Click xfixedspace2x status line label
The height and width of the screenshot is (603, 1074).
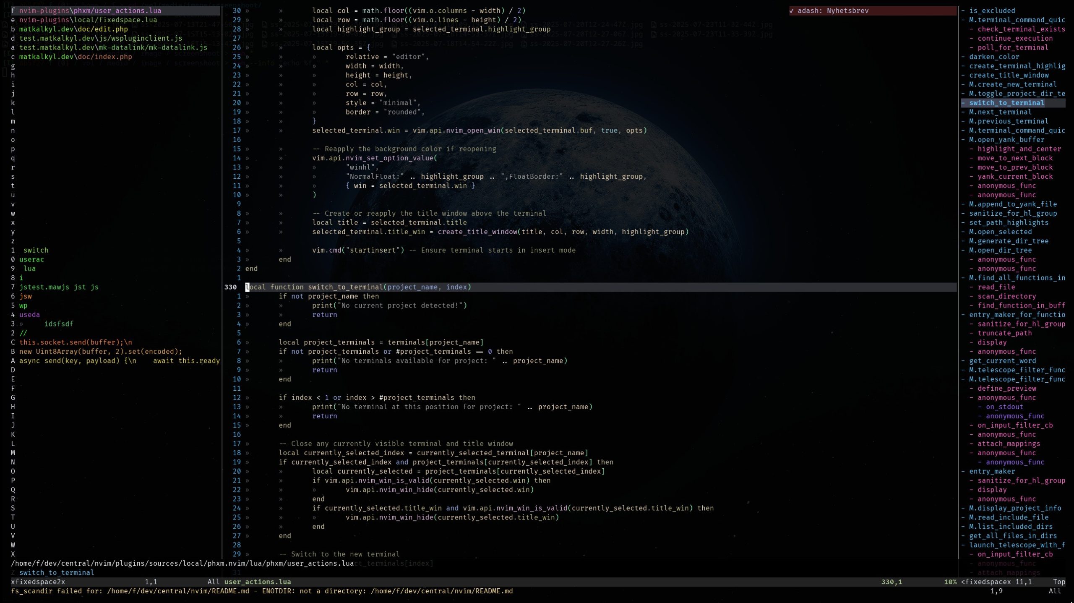[x=38, y=582]
